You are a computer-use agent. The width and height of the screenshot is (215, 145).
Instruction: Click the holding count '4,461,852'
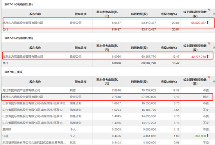click(x=149, y=136)
